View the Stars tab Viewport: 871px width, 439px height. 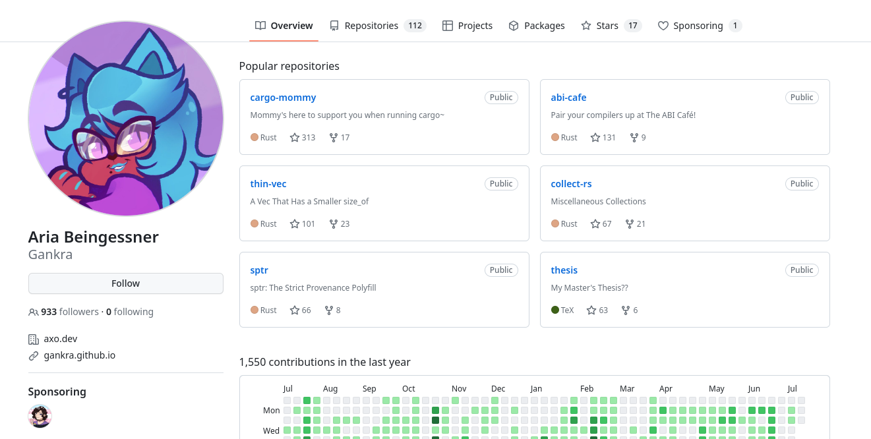pos(611,26)
